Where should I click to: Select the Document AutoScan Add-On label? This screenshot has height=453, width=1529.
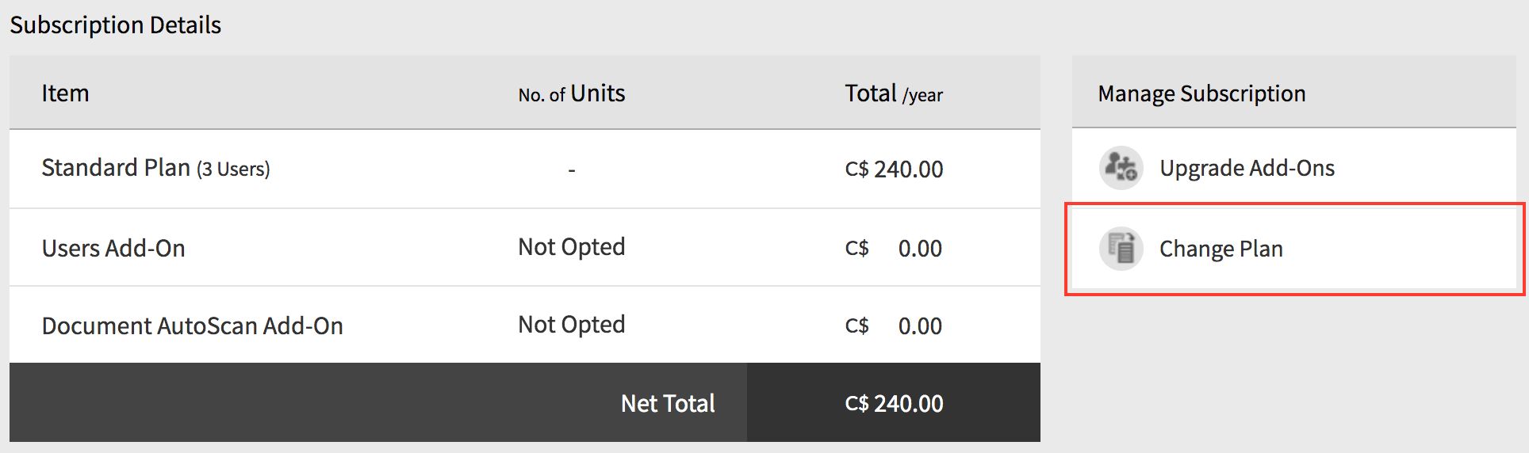click(x=192, y=325)
